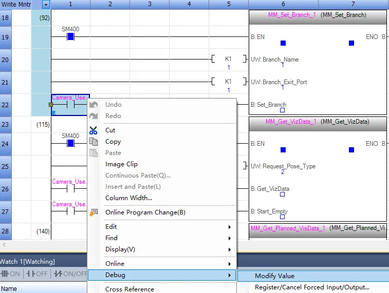Click the Online Program Change icon
This screenshot has width=389, height=293.
94,212
